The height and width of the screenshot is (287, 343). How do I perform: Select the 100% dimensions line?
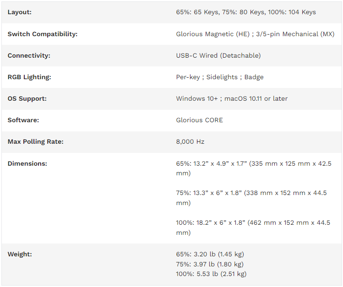click(253, 227)
